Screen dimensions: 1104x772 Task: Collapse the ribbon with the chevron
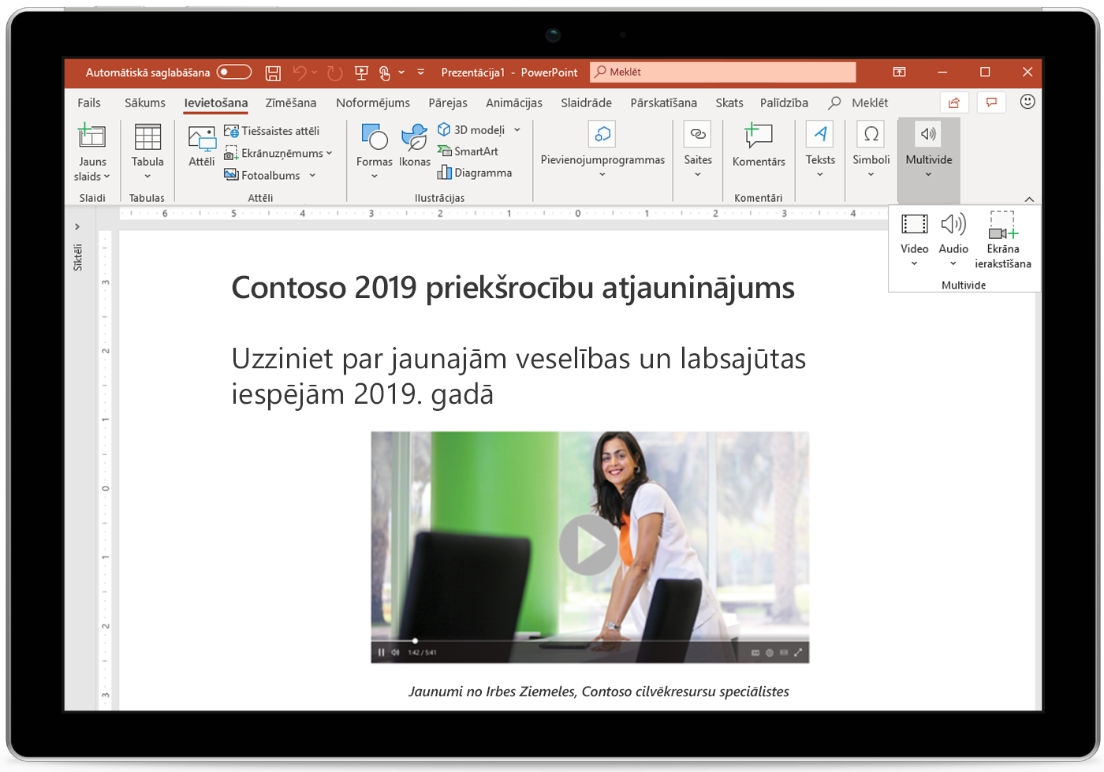click(x=1029, y=199)
